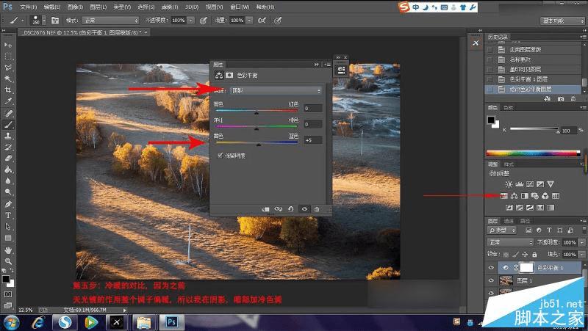Open the layer opacity slider arrow
The height and width of the screenshot is (331, 588).
(x=581, y=242)
